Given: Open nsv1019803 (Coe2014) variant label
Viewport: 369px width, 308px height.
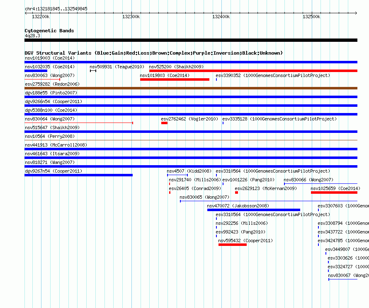Looking at the screenshot, I should tap(165, 75).
